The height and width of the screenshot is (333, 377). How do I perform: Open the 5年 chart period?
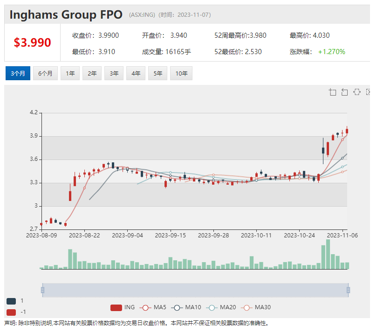[158, 73]
